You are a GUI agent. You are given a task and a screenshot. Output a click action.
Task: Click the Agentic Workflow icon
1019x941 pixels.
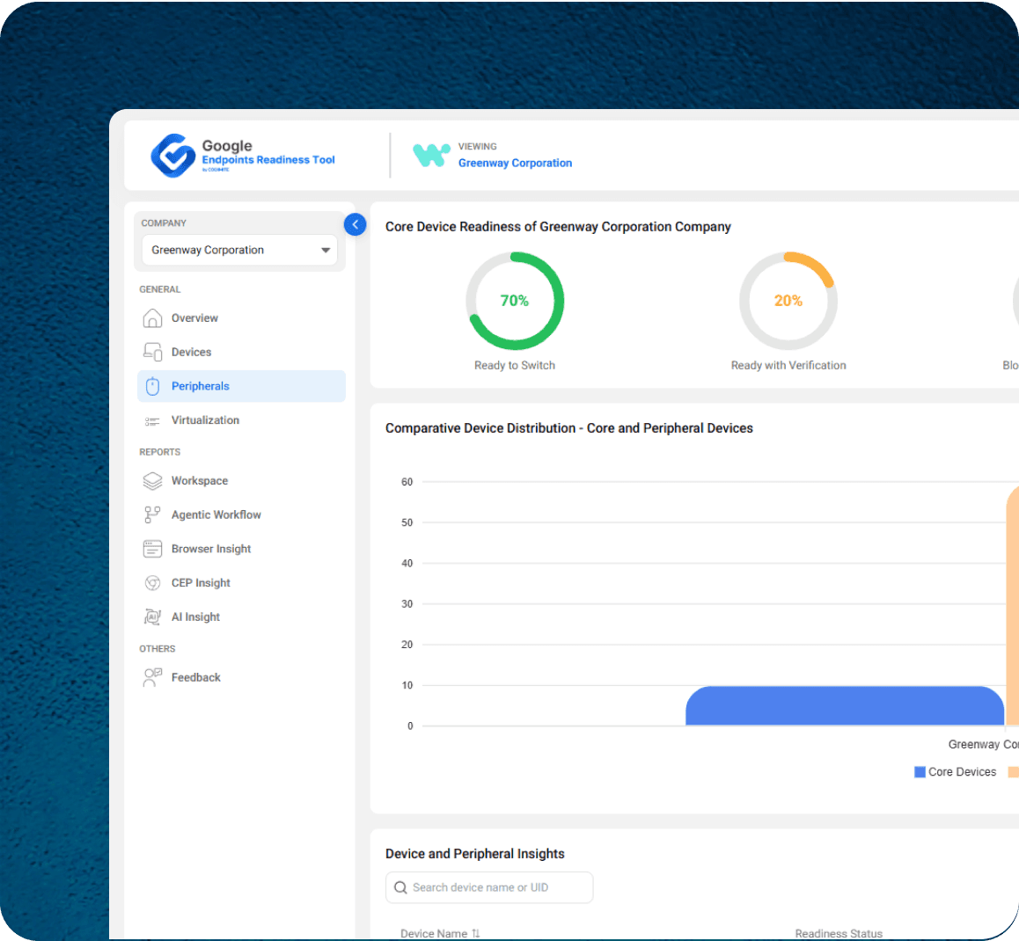coord(152,515)
